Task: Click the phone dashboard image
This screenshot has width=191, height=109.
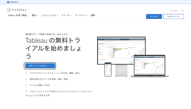Action: point(108,70)
